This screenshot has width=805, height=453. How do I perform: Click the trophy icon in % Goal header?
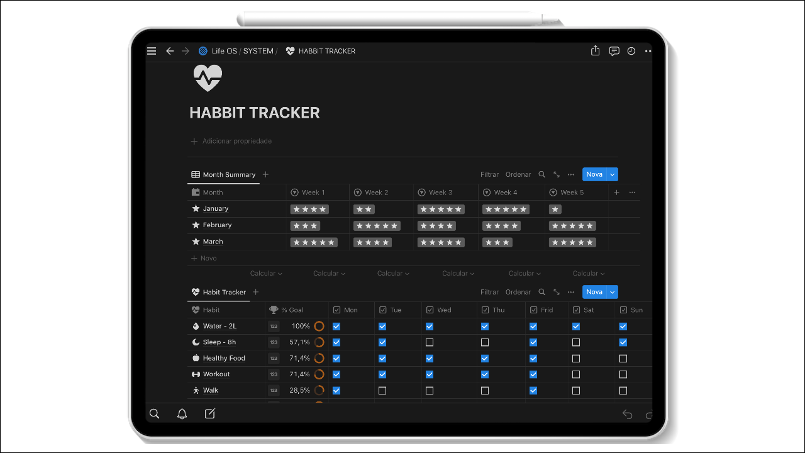[x=273, y=310]
